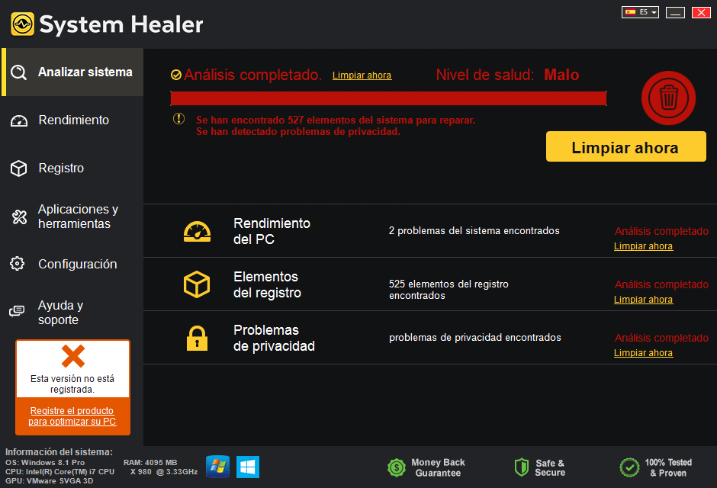Click the orange X unregistered icon
Screen dimensions: 717x488
73,356
